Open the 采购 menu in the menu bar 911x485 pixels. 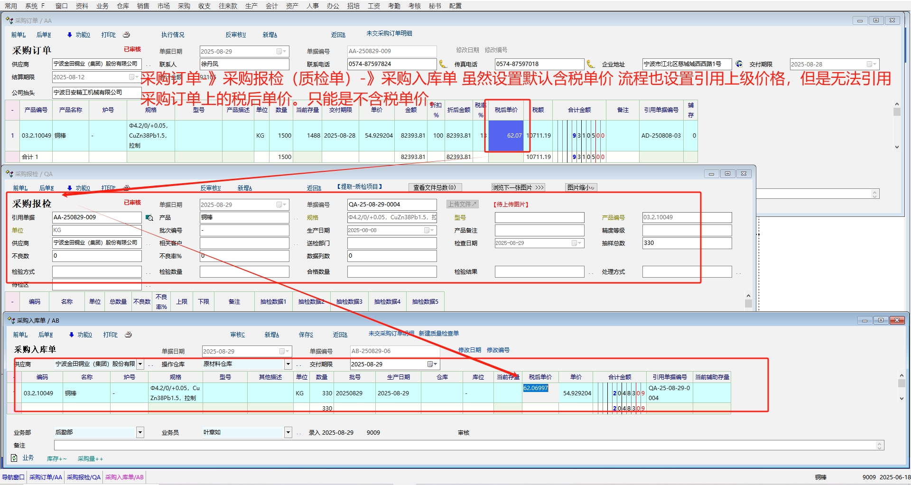(x=184, y=6)
